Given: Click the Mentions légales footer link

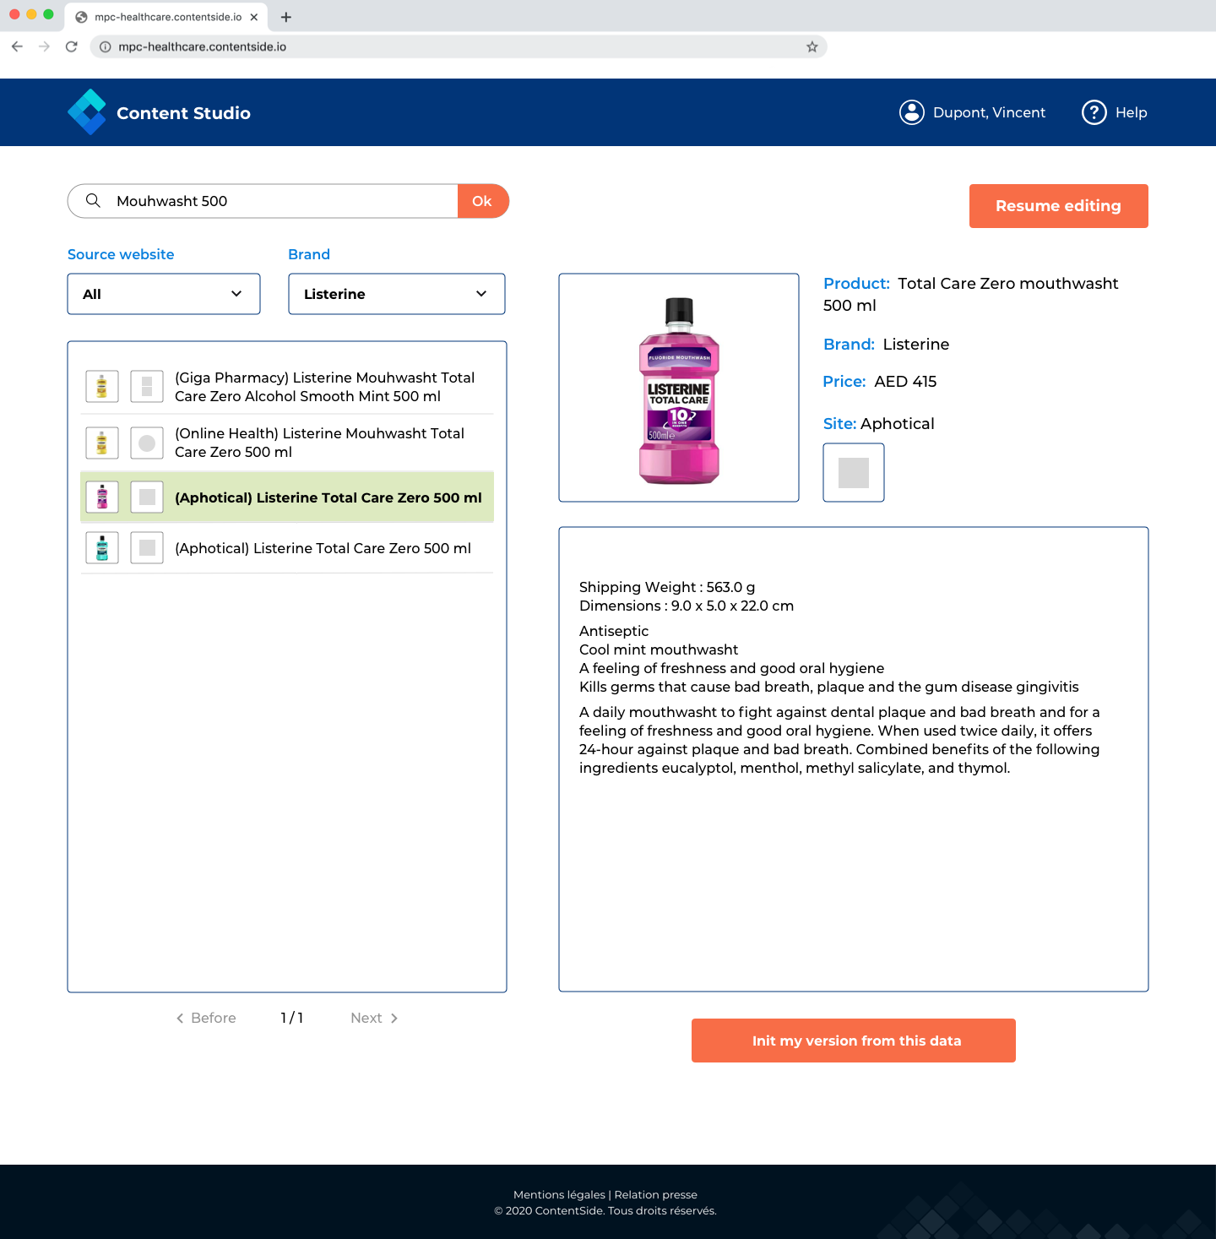Looking at the screenshot, I should pyautogui.click(x=559, y=1194).
